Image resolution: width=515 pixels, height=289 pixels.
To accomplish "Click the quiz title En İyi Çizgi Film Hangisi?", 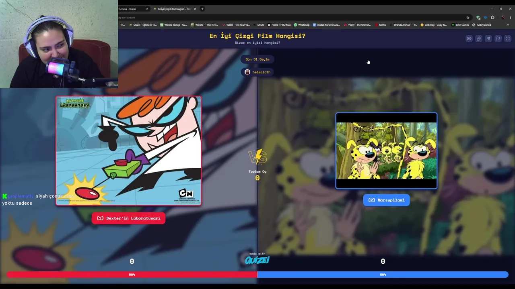I will pyautogui.click(x=257, y=36).
